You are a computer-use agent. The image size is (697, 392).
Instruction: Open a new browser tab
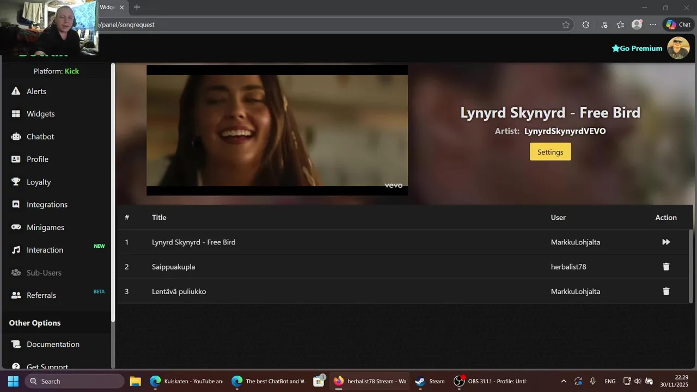tap(137, 7)
